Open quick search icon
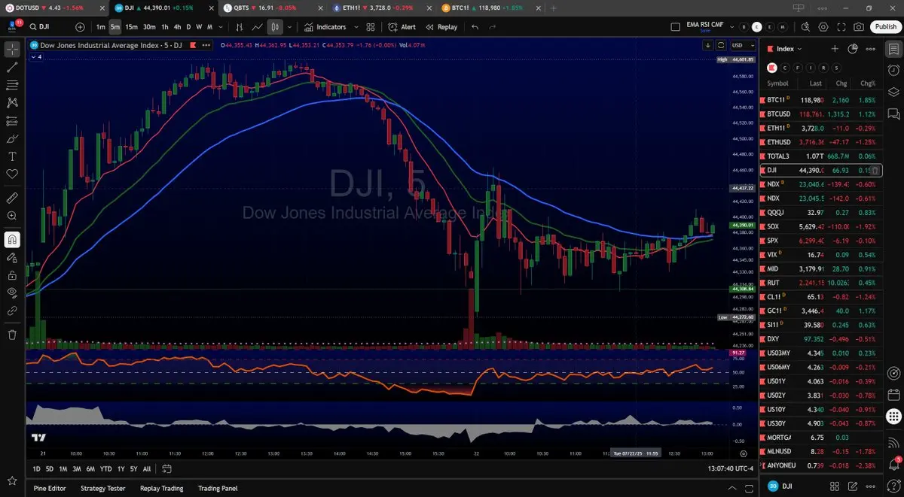Screen dimensions: 904x497 click(805, 27)
